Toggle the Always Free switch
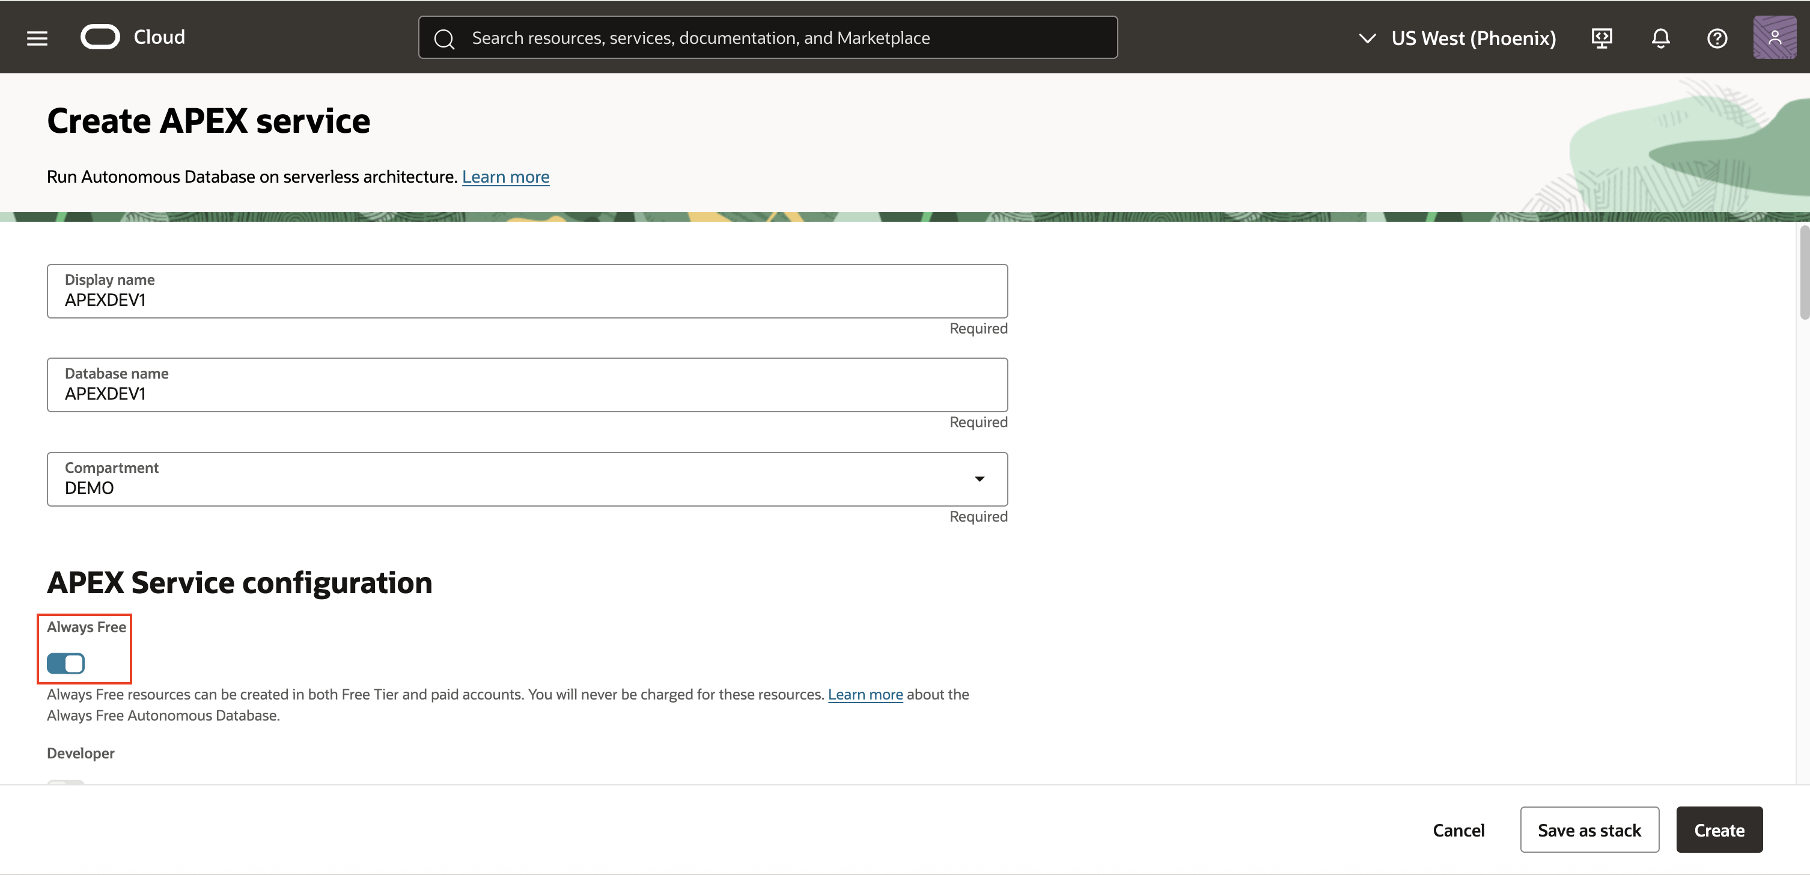 point(66,663)
